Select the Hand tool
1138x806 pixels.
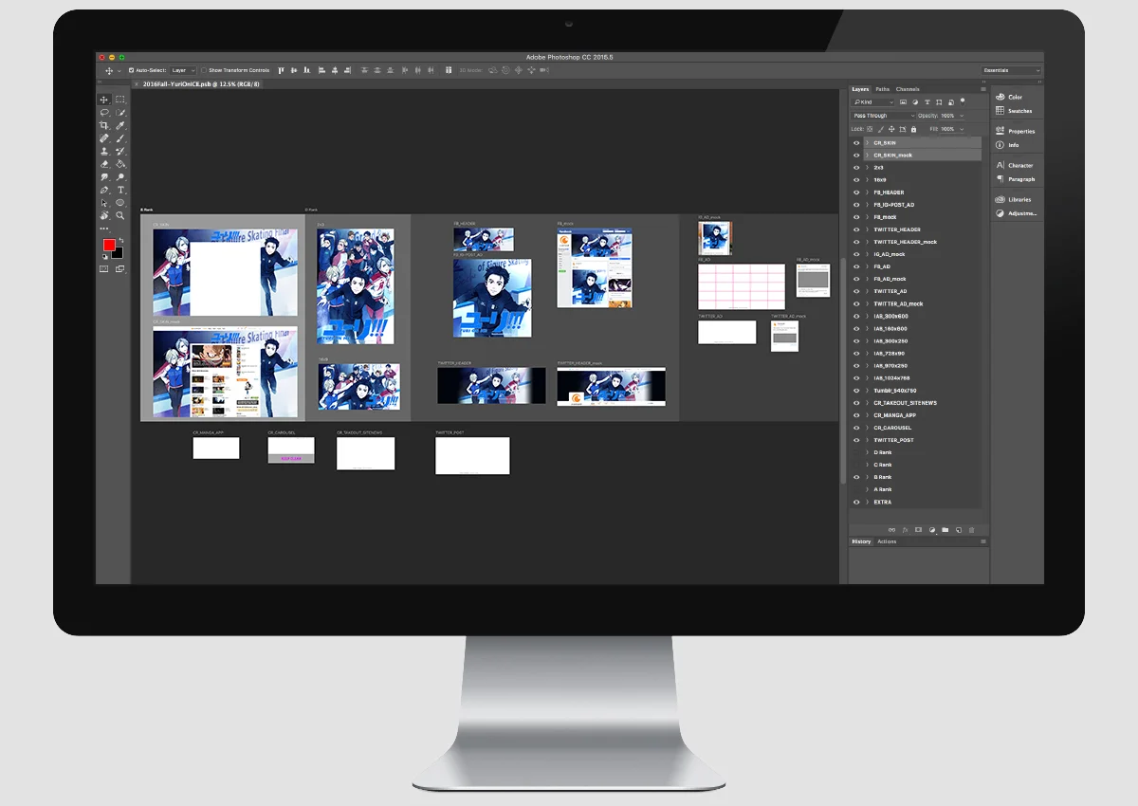click(104, 215)
